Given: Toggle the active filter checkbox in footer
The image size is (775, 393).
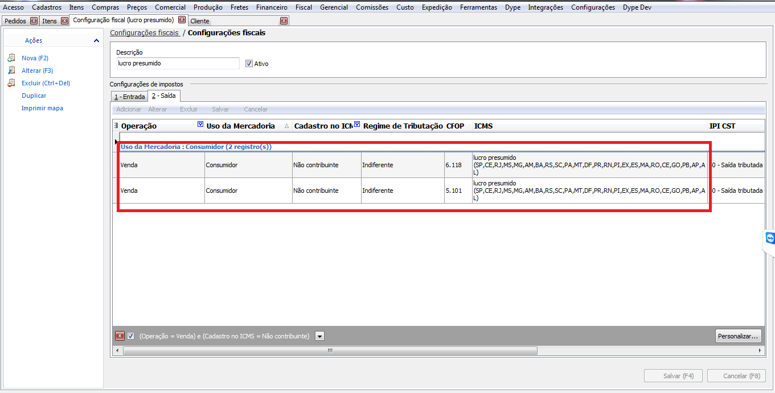Looking at the screenshot, I should (x=131, y=336).
